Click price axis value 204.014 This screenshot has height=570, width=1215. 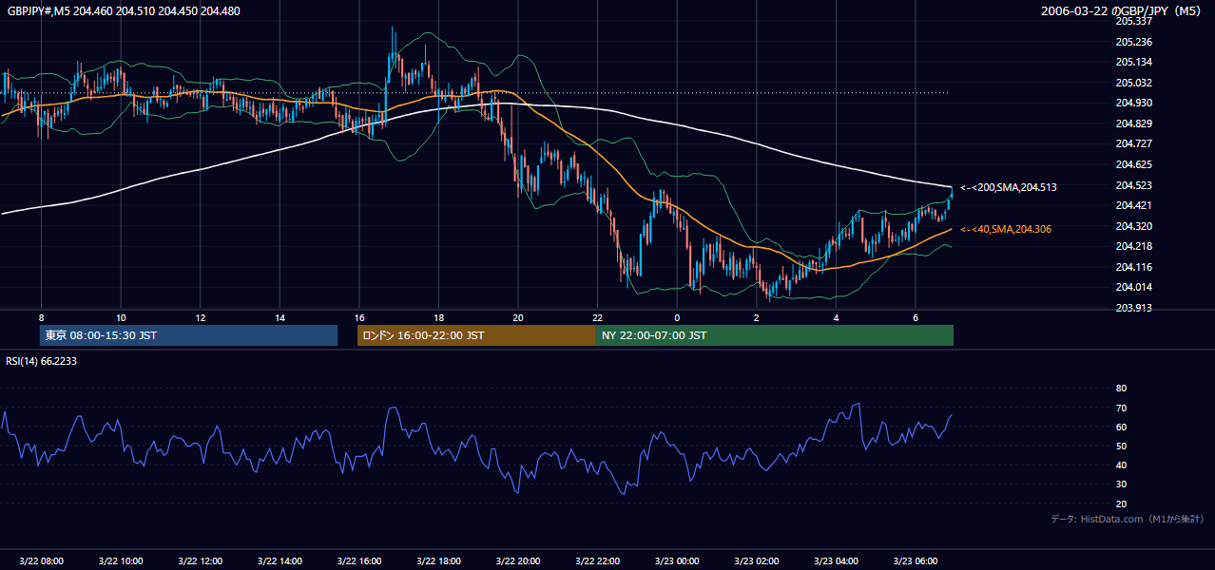[x=1133, y=287]
